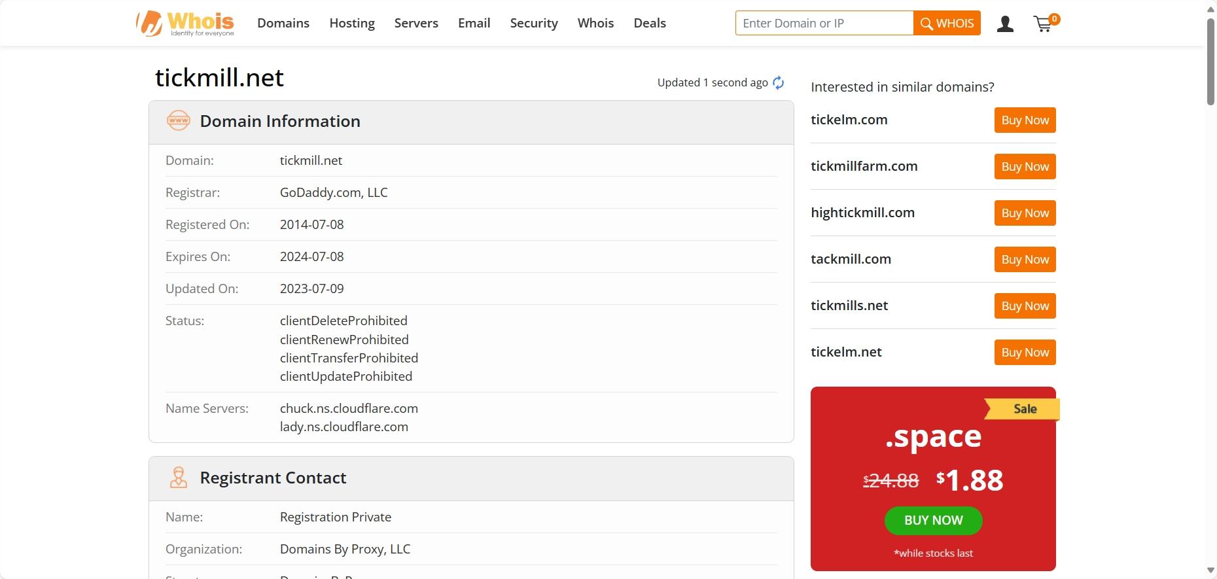Click the Domain Information www icon
1217x579 pixels.
tap(179, 121)
